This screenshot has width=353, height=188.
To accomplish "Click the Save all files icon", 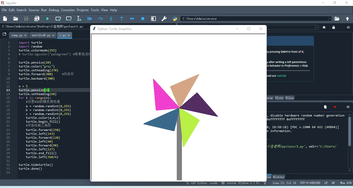I will click(37, 19).
